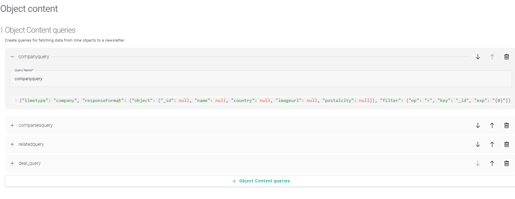Move deal_query up with the arrow
Screen dimensions: 515x199
pos(492,163)
